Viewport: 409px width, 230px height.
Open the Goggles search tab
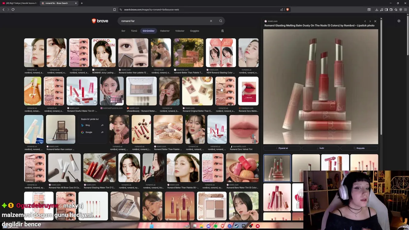[195, 31]
